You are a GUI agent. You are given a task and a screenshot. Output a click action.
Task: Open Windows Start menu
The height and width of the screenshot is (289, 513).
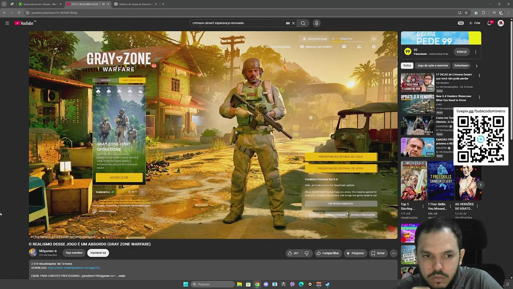point(186,284)
